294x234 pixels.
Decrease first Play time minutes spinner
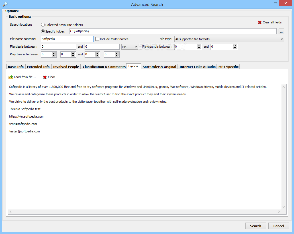[54, 56]
